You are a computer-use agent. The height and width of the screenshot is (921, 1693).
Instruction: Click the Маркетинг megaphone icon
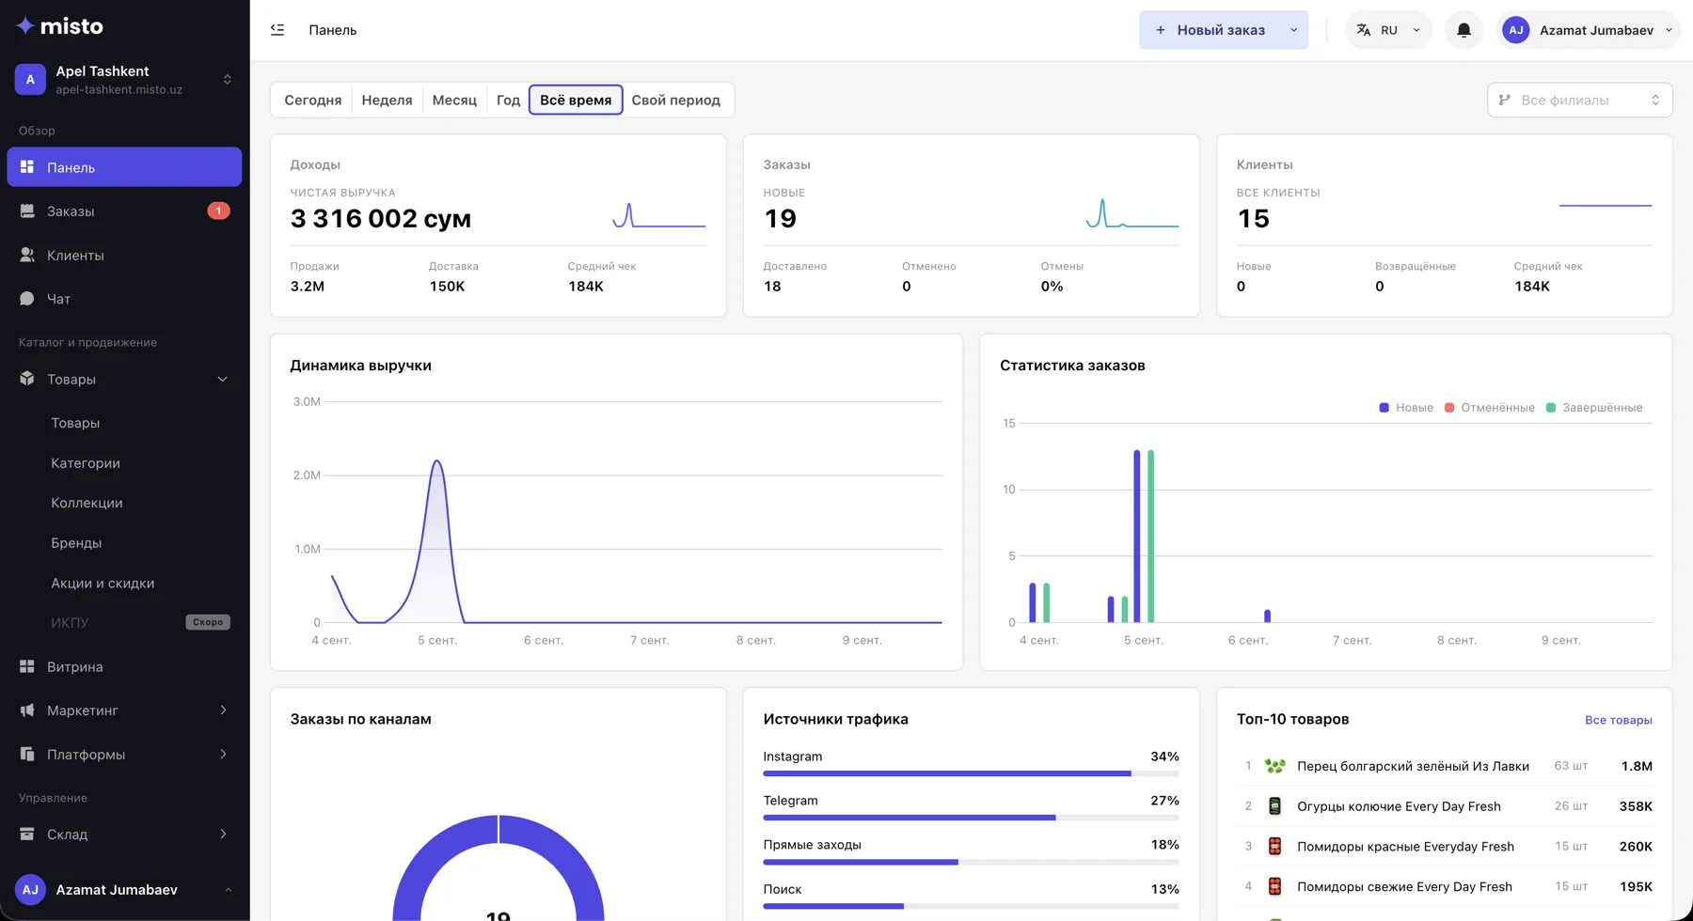(x=27, y=710)
